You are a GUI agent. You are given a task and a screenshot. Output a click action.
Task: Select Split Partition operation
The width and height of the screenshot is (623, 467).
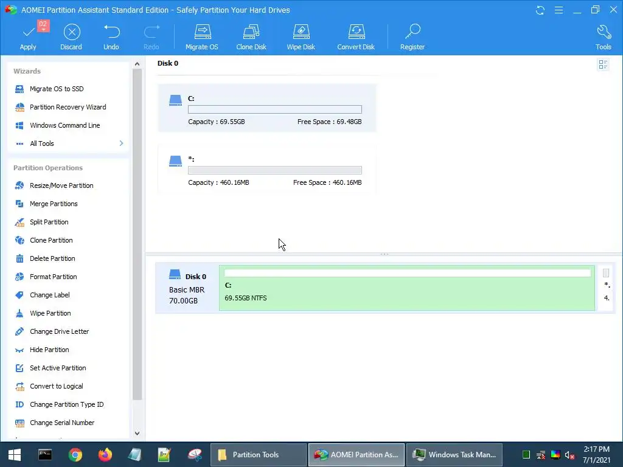(x=49, y=222)
